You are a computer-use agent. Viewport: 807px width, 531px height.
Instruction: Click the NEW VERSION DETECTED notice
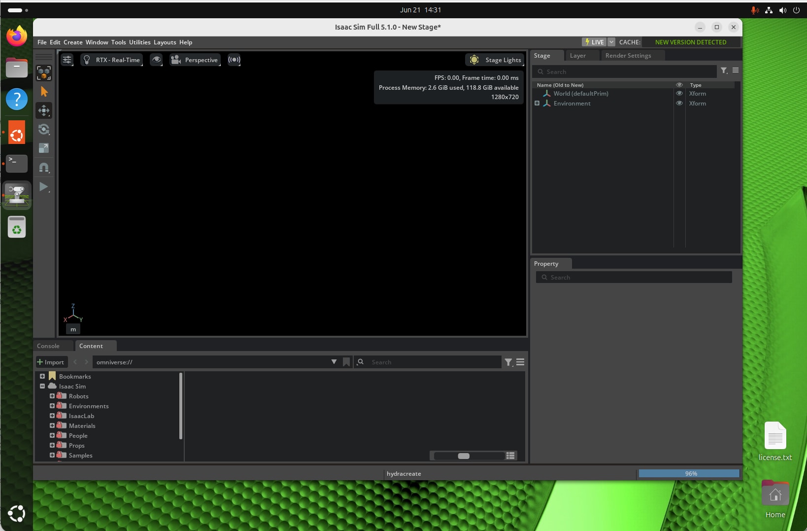691,42
